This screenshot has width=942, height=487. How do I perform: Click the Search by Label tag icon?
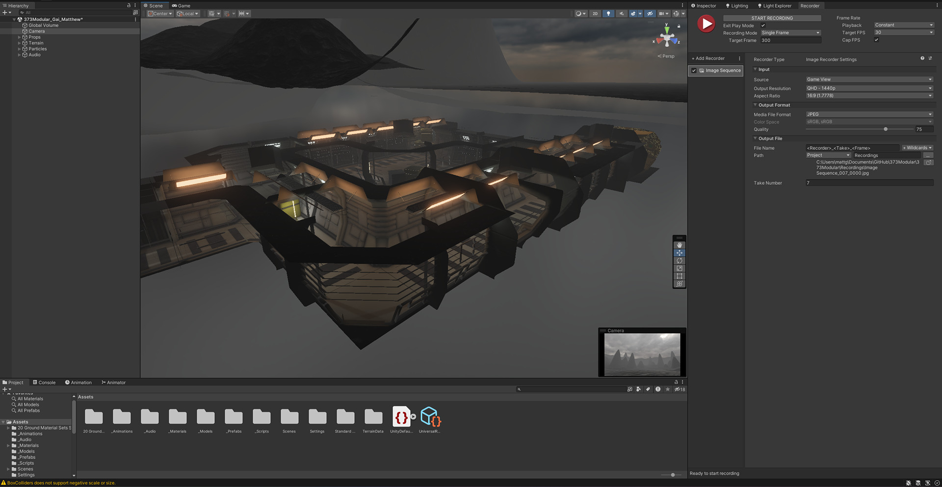(648, 390)
